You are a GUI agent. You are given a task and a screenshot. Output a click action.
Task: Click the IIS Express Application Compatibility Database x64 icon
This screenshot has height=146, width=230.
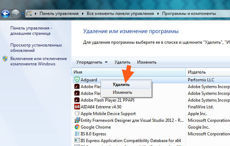(77, 140)
